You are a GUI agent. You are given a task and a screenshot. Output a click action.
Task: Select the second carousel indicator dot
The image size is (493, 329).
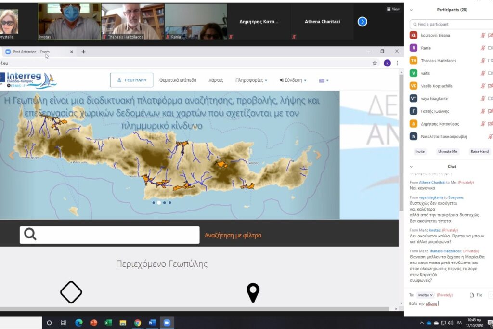159,203
